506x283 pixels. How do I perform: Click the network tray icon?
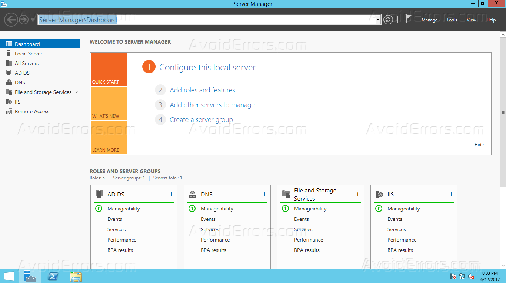462,276
